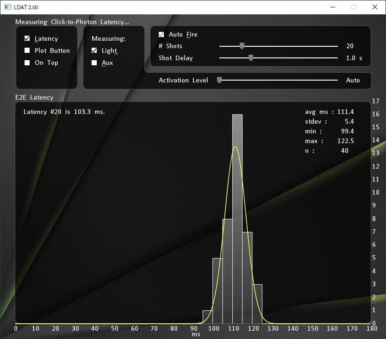Enable the Aux measuring checkbox
The image size is (386, 339).
point(94,63)
